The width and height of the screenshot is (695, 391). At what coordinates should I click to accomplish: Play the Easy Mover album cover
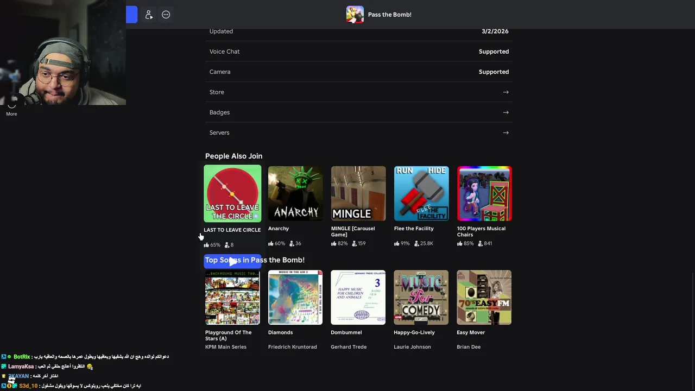(484, 297)
